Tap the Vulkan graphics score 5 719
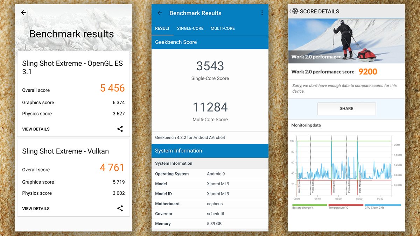Viewport: 420px width, 236px height. click(x=119, y=182)
